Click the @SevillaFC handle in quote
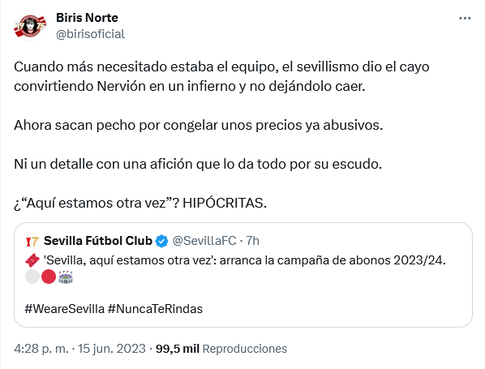485x369 pixels. pyautogui.click(x=204, y=241)
